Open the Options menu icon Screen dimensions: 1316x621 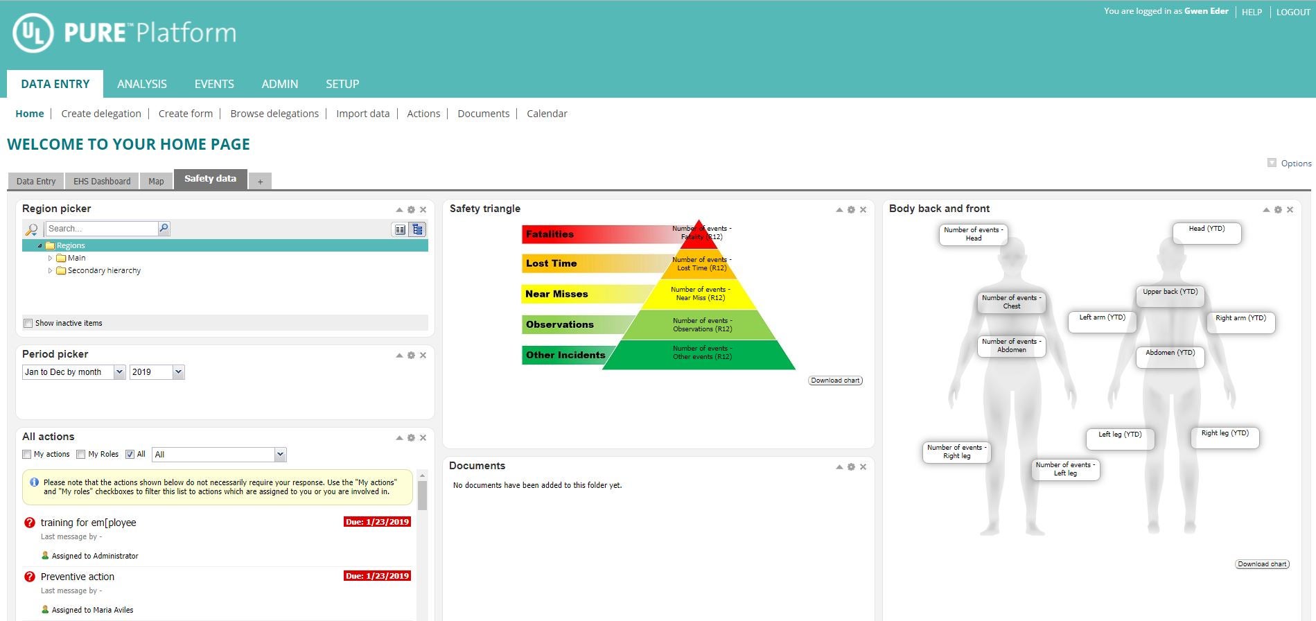point(1272,163)
